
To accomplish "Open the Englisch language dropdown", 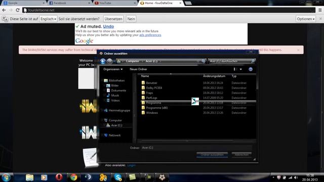I will [48, 19].
